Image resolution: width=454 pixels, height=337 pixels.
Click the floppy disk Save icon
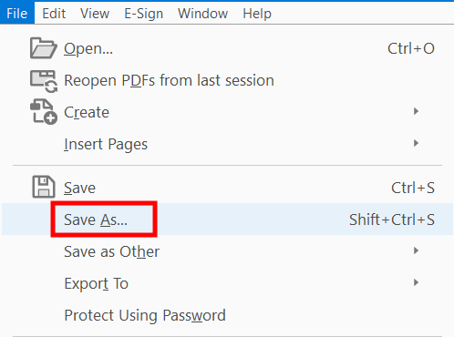[44, 187]
